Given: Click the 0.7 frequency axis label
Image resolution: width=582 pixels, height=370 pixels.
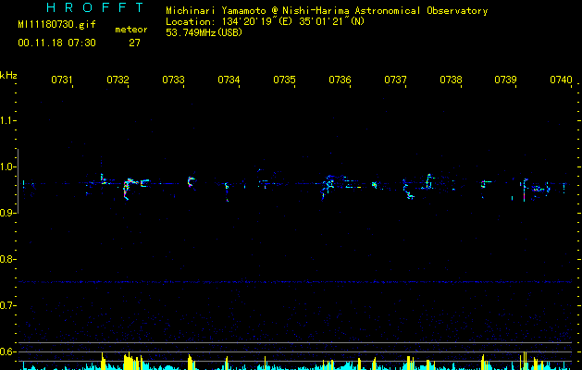Looking at the screenshot, I should pyautogui.click(x=6, y=305).
